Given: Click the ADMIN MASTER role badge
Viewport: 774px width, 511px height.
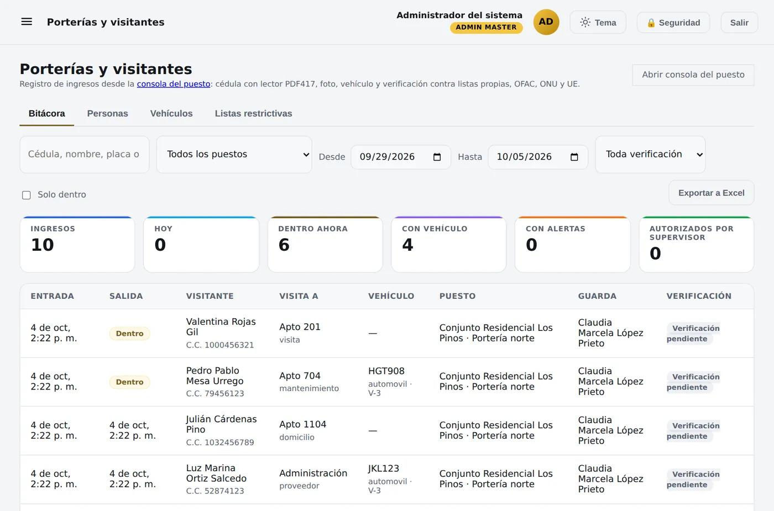Looking at the screenshot, I should [486, 27].
